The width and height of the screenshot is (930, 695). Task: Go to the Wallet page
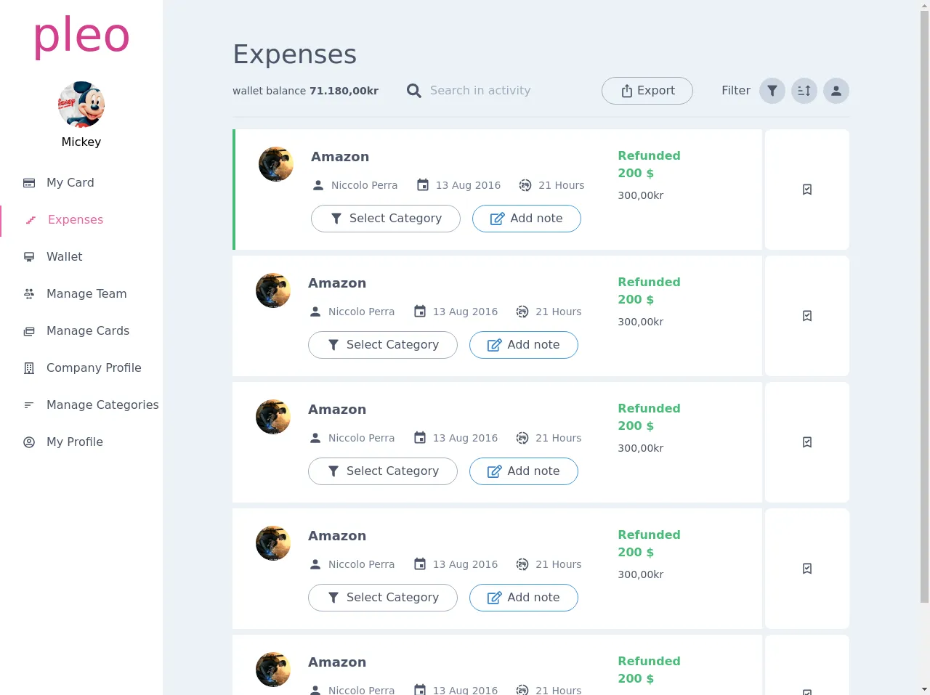64,257
